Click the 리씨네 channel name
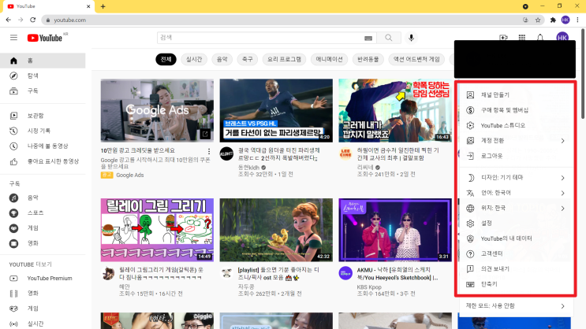 point(366,168)
